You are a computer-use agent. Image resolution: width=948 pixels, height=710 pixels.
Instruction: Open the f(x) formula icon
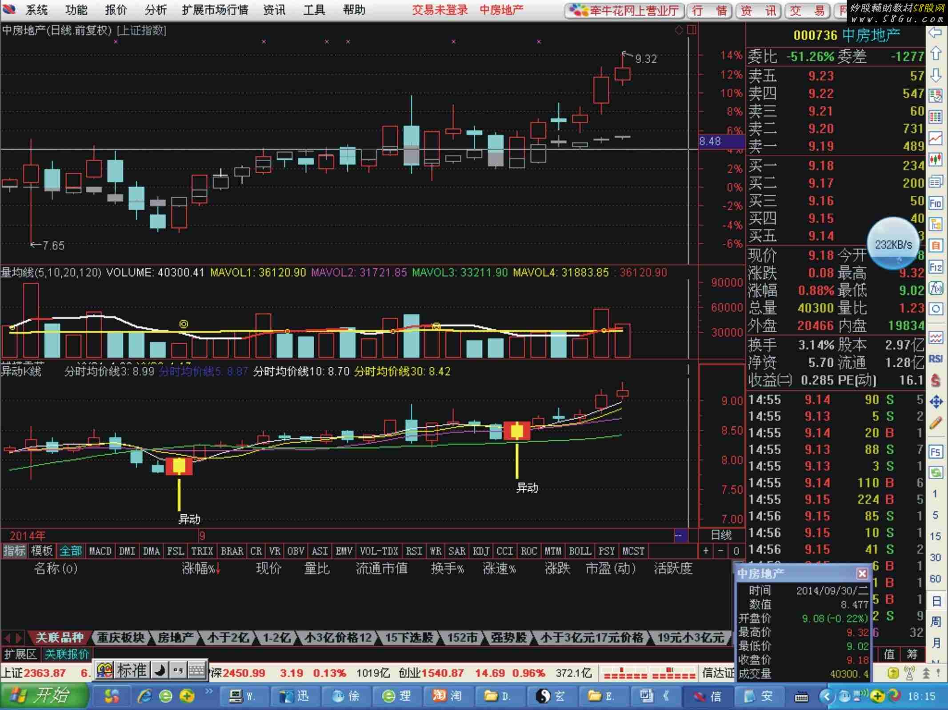(x=936, y=288)
